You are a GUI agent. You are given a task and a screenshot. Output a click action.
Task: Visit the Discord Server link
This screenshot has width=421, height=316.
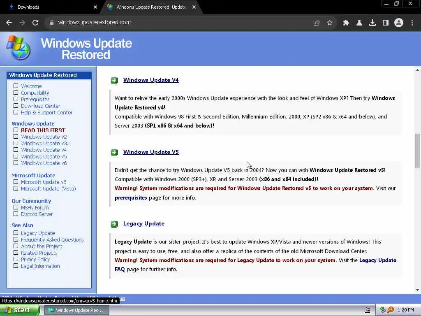point(37,214)
